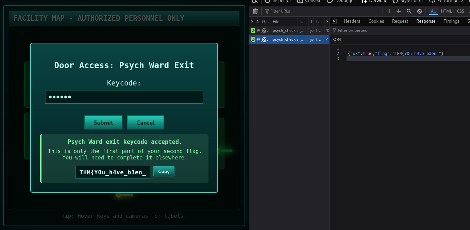Copy the flag with Copy button
Viewport: 470px width, 230px height.
(164, 171)
